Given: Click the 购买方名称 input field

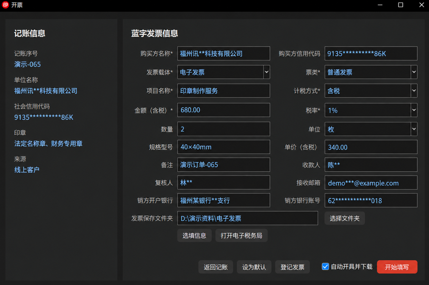Looking at the screenshot, I should click(x=224, y=54).
